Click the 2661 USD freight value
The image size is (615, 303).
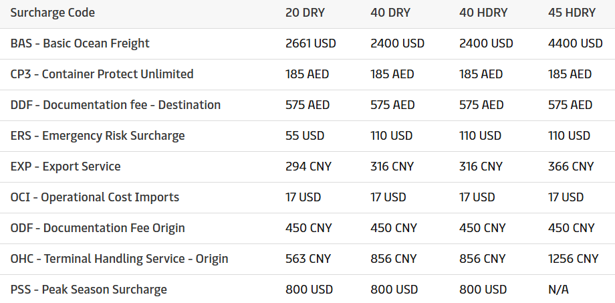[311, 43]
